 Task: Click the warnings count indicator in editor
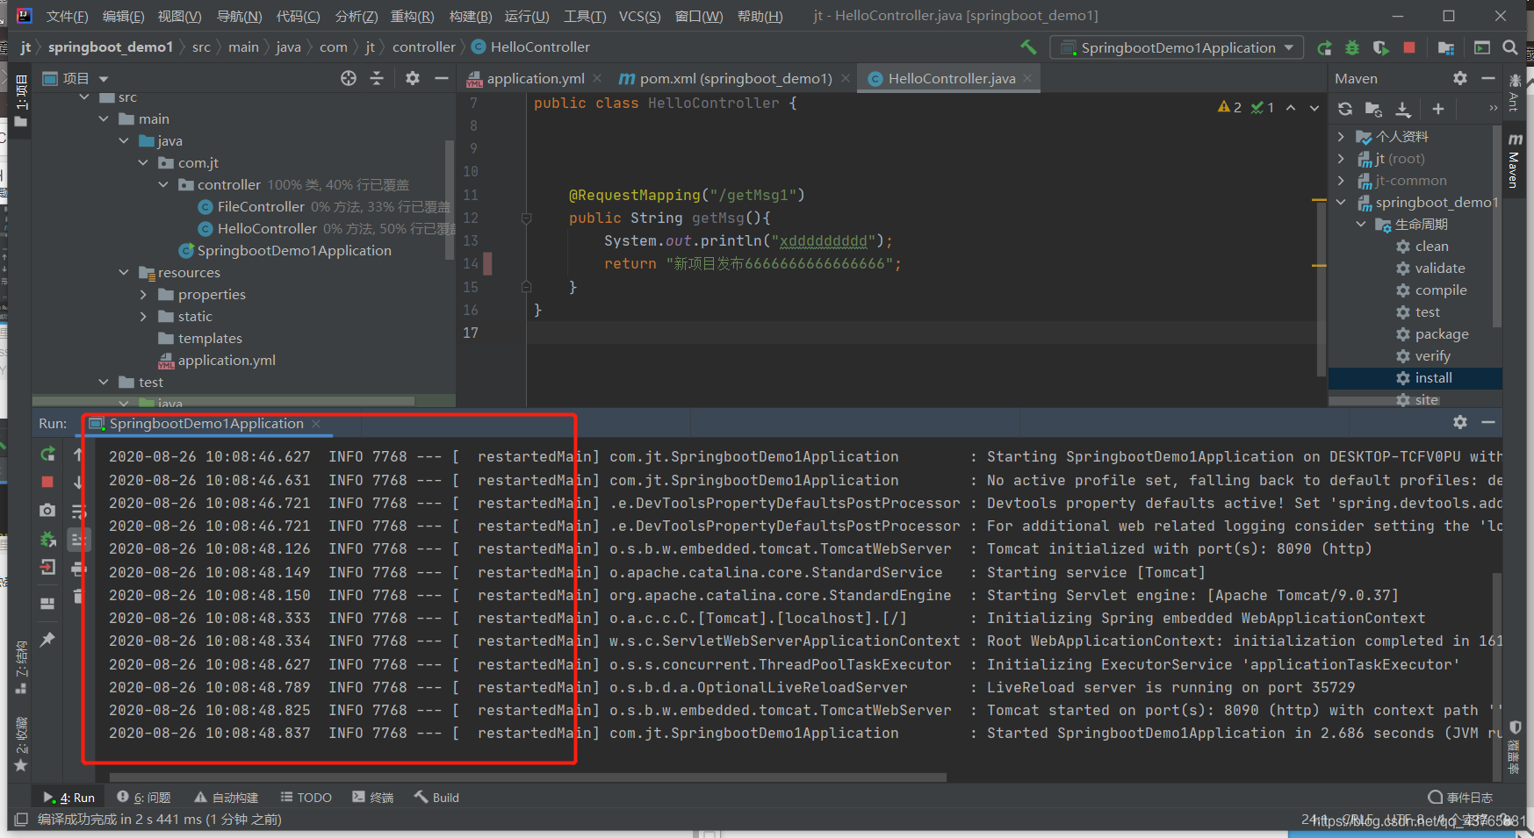point(1229,107)
